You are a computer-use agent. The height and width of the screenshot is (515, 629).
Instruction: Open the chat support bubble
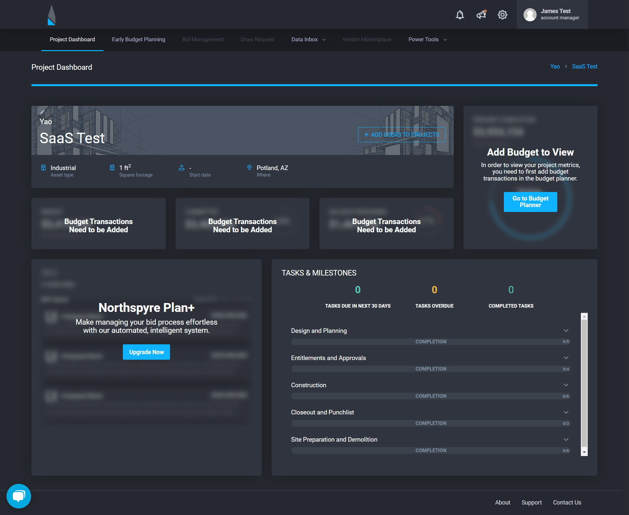(19, 496)
